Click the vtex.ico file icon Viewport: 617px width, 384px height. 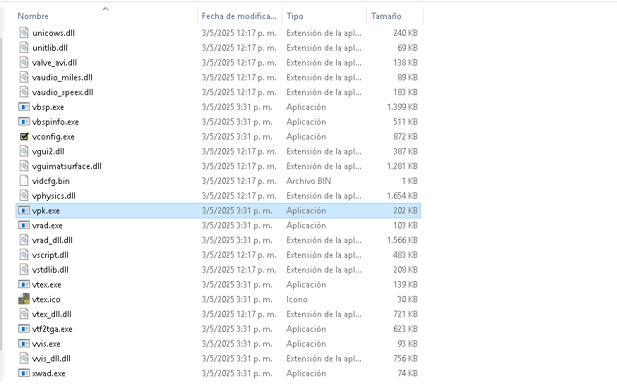(x=25, y=299)
